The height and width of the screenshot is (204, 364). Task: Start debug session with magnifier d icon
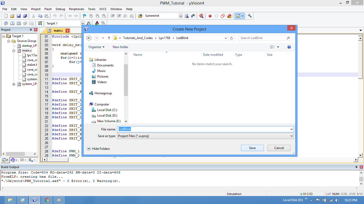point(201,16)
